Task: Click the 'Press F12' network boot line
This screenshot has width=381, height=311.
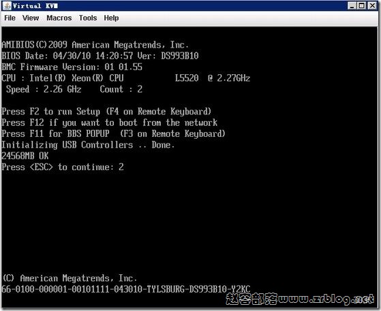Action: click(x=109, y=122)
